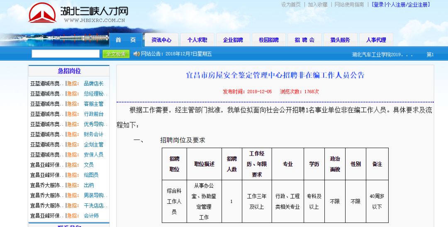This screenshot has height=227, width=448.
Task: Select the 校园招聘 tab
Action: [269, 40]
